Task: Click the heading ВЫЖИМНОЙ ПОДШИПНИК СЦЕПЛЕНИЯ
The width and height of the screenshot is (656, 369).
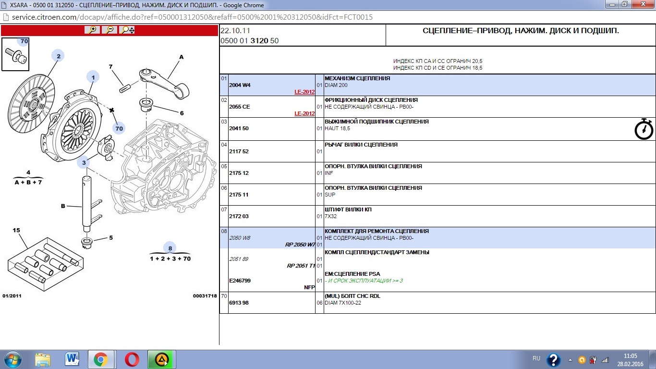Action: [377, 122]
